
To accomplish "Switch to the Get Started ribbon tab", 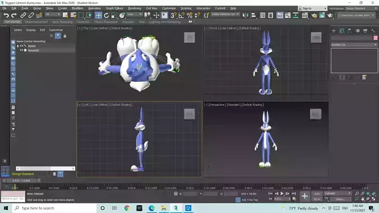I will point(13,22).
